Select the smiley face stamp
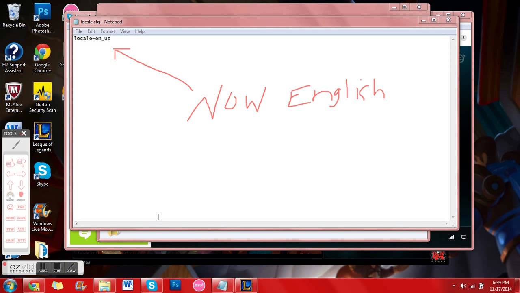 (10, 207)
